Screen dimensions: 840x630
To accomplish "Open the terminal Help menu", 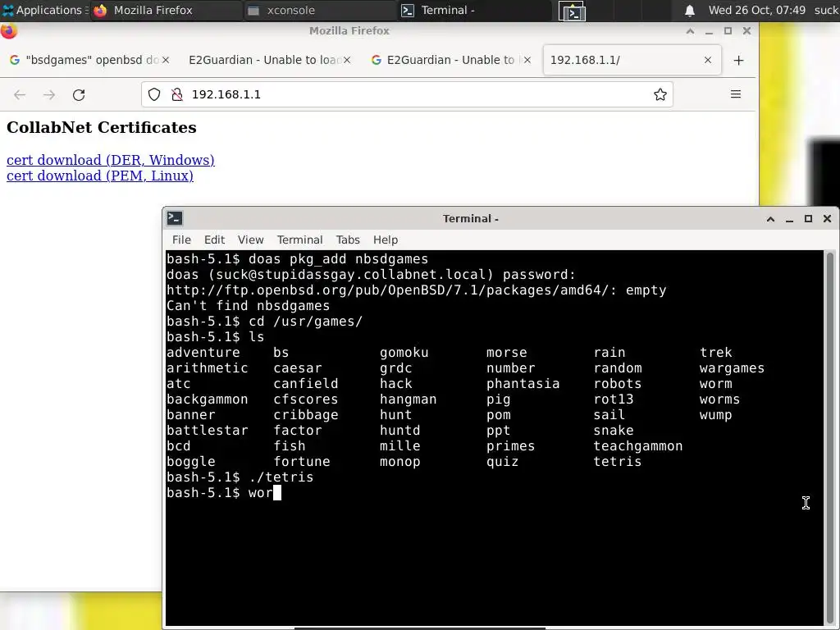I will [x=386, y=240].
